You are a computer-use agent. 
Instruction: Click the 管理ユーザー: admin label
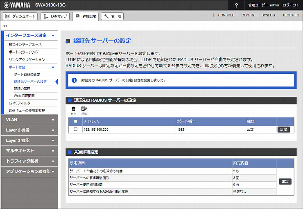[264, 5]
